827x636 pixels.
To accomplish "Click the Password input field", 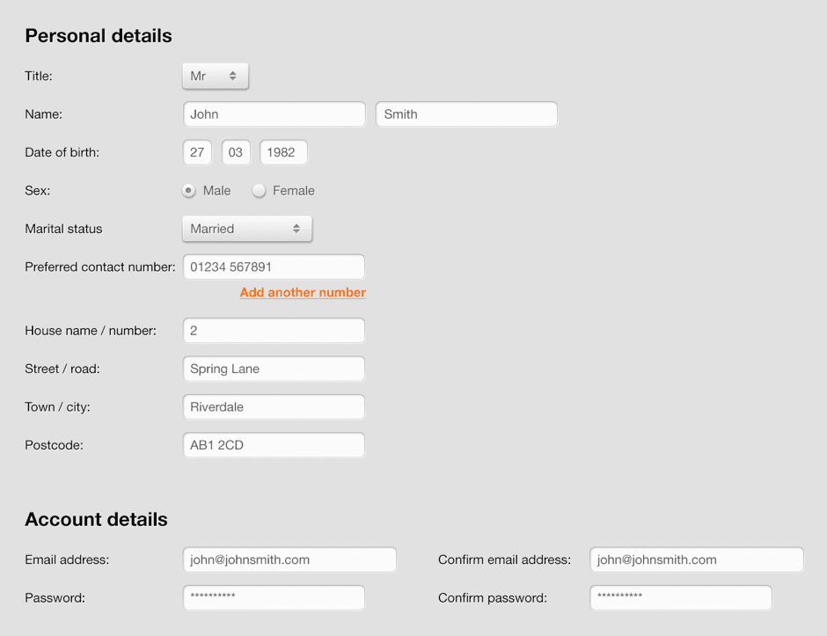I will 274,597.
